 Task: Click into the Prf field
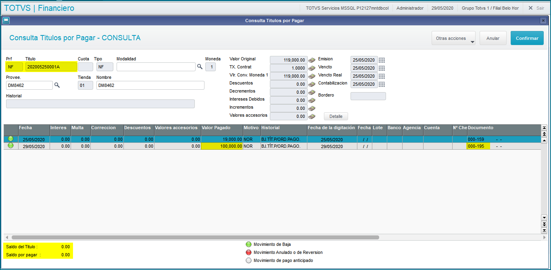(x=15, y=67)
